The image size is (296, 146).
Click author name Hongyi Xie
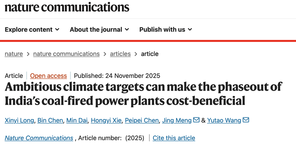coord(105,120)
